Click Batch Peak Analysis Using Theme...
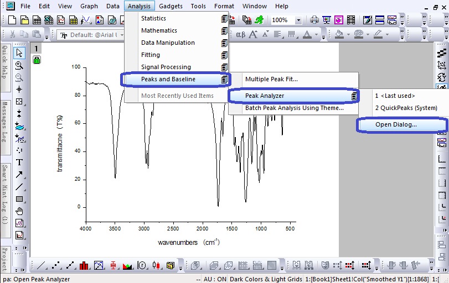 point(294,108)
